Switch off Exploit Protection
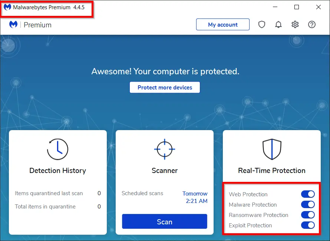 [308, 225]
